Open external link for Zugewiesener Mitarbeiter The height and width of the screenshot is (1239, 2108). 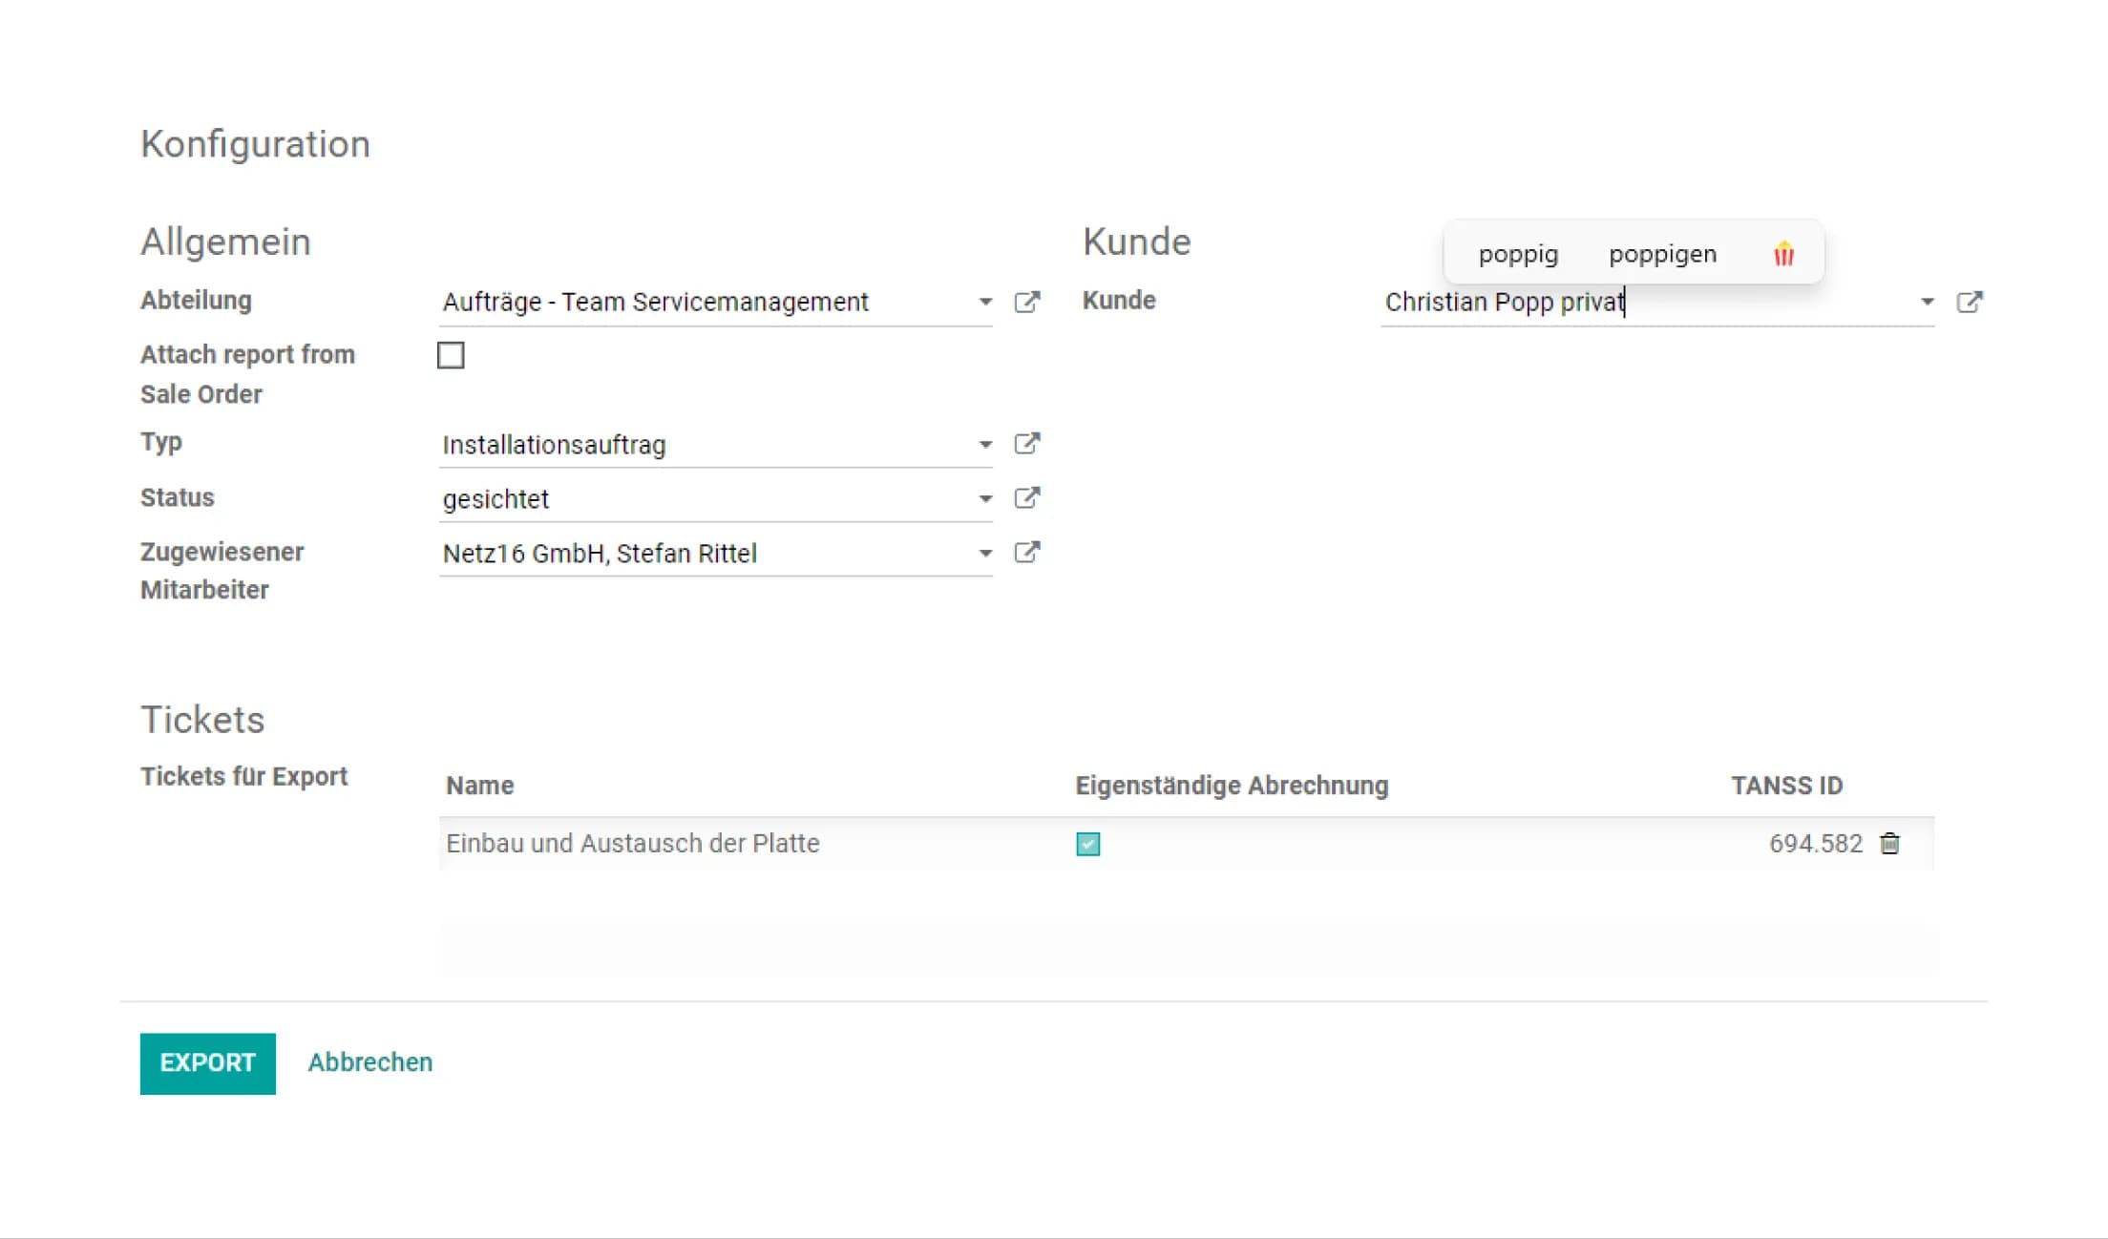[x=1026, y=553]
